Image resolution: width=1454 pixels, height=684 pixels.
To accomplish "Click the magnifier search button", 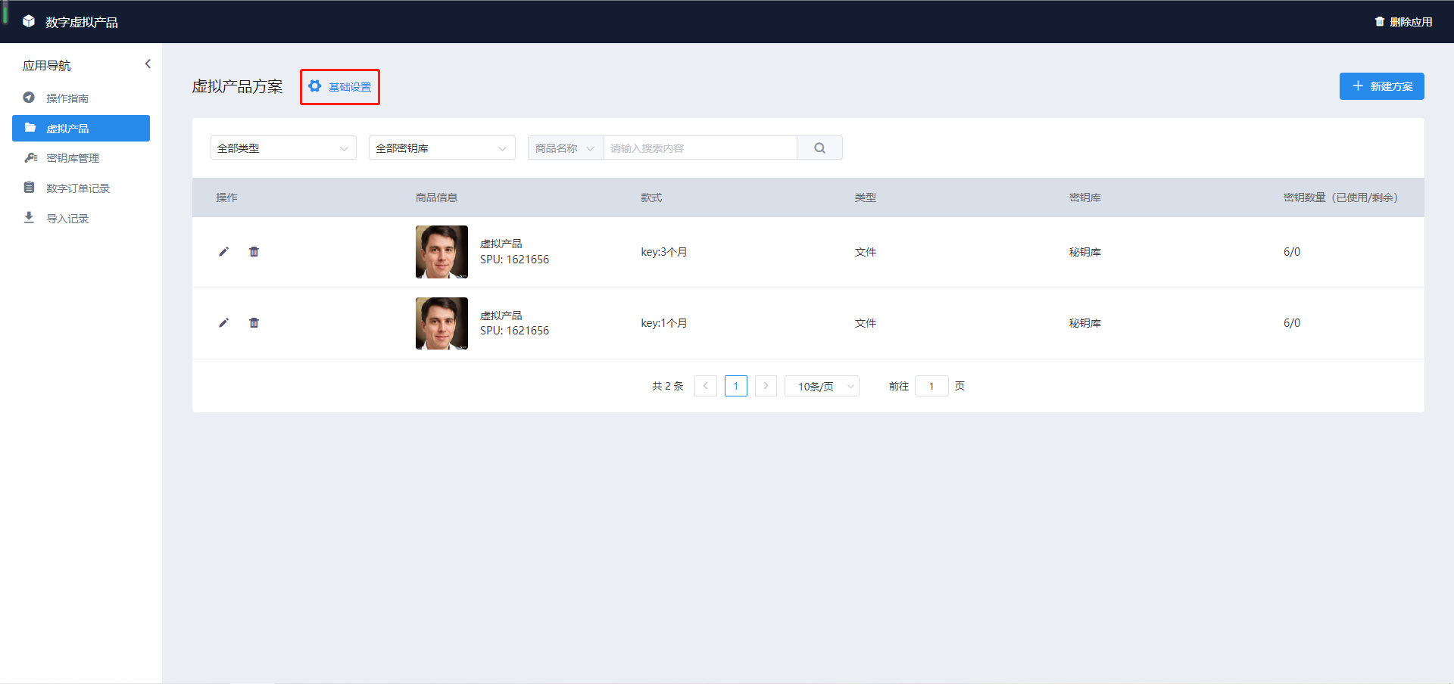I will coord(819,148).
